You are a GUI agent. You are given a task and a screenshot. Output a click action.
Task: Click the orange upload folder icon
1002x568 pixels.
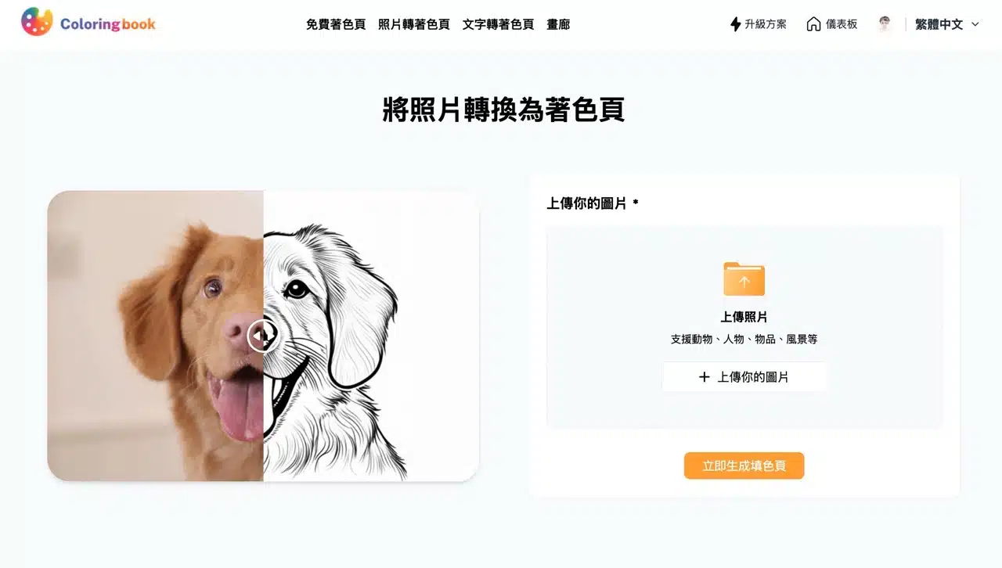pyautogui.click(x=744, y=279)
